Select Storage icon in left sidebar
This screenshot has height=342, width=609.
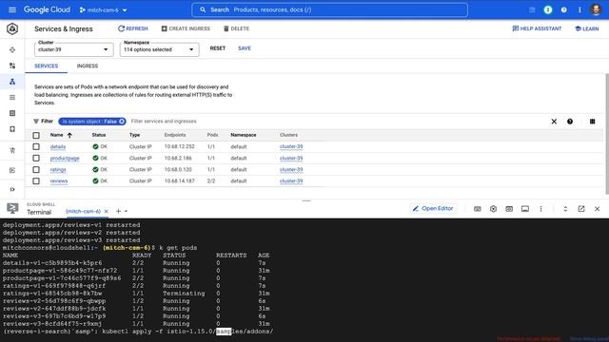(x=12, y=129)
